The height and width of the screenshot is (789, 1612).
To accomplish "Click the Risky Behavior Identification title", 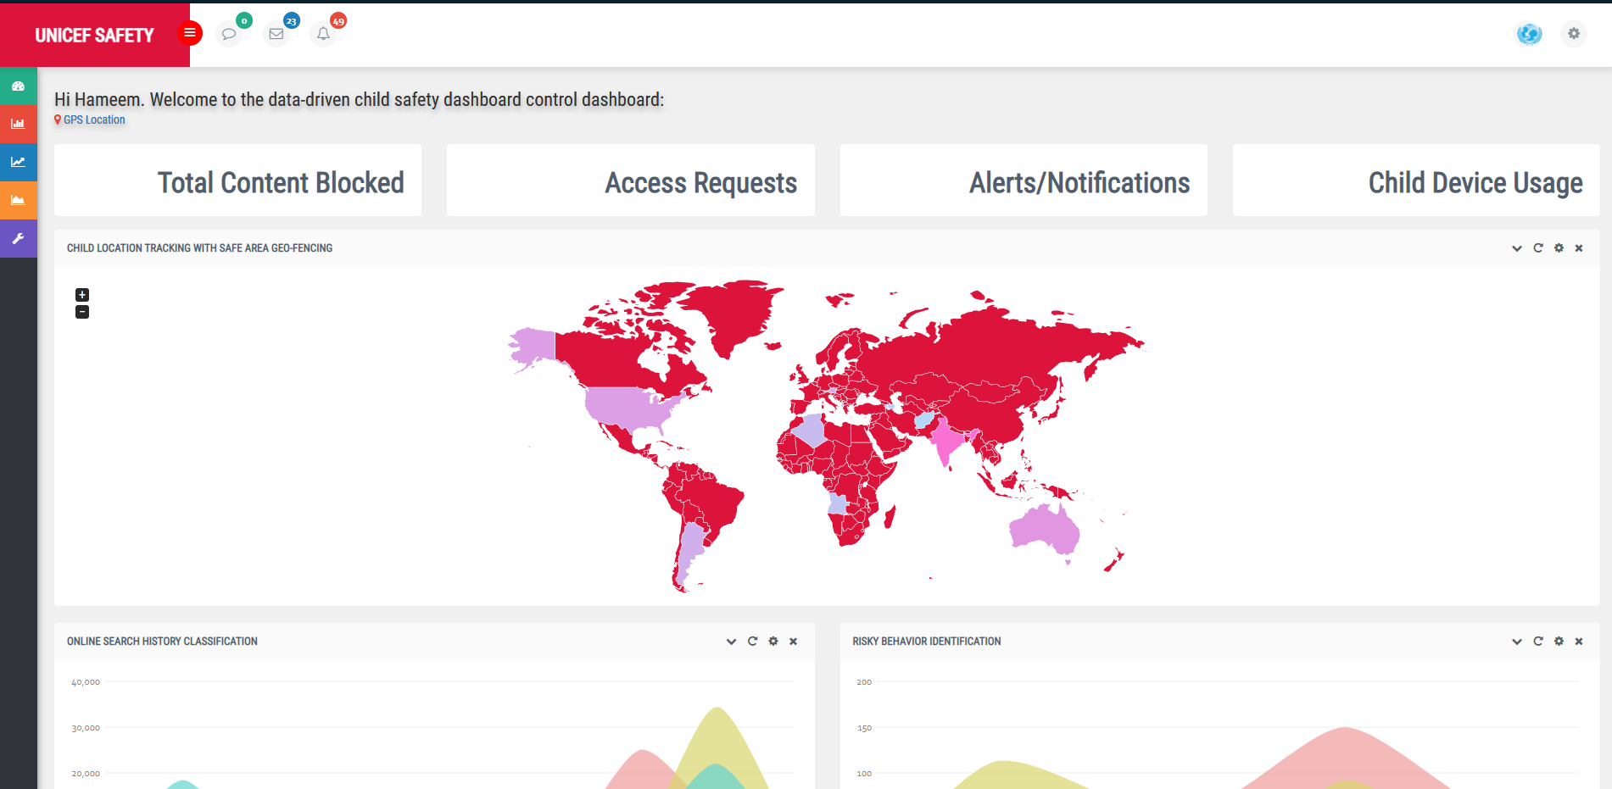I will point(927,642).
